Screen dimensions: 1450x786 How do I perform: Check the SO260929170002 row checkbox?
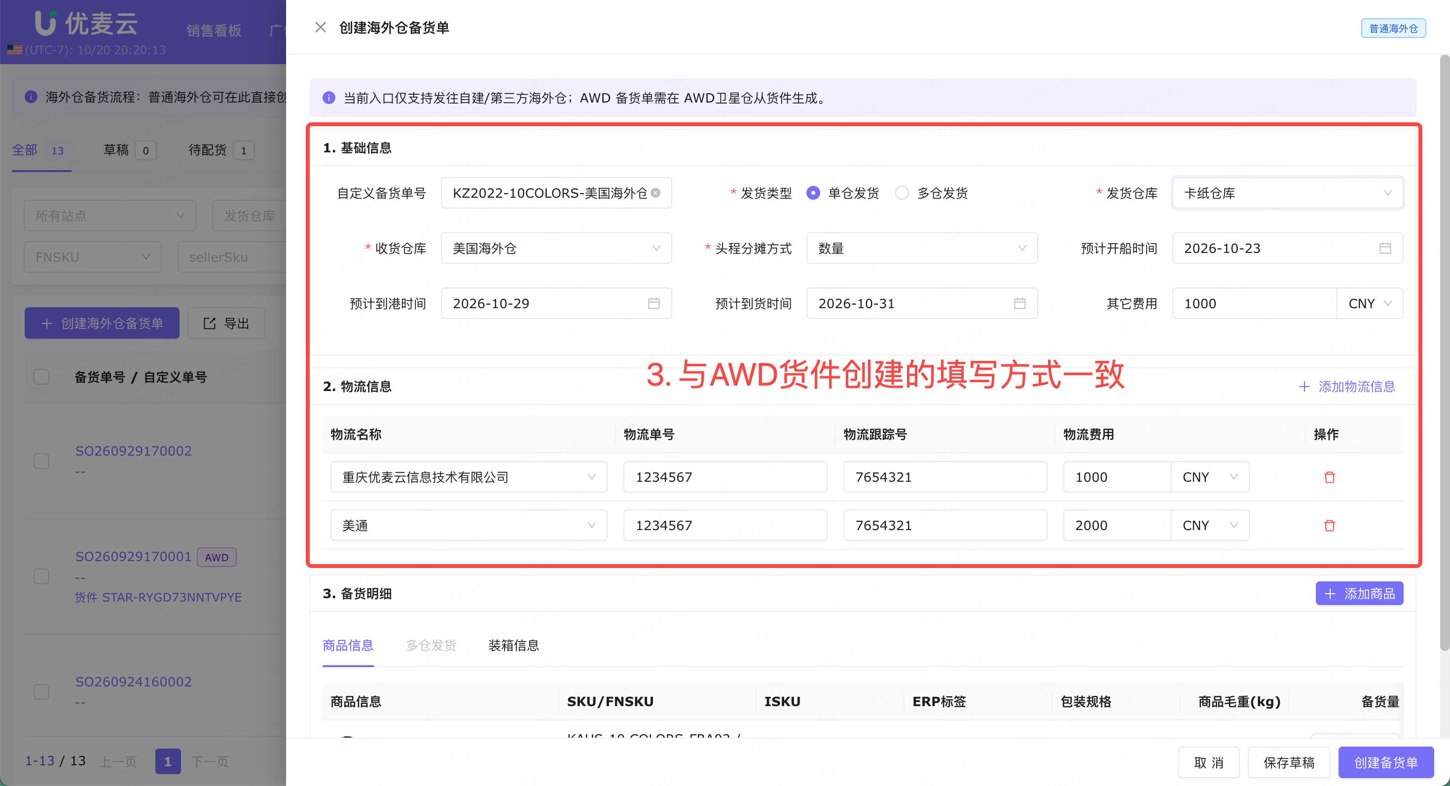tap(41, 461)
